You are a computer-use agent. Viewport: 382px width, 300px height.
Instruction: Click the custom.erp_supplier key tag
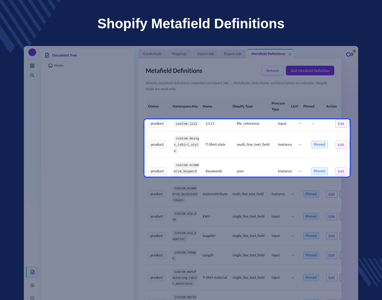pyautogui.click(x=185, y=236)
